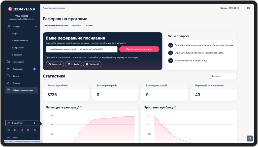Click the Як це працює? heading
258x147 pixels.
179,36
